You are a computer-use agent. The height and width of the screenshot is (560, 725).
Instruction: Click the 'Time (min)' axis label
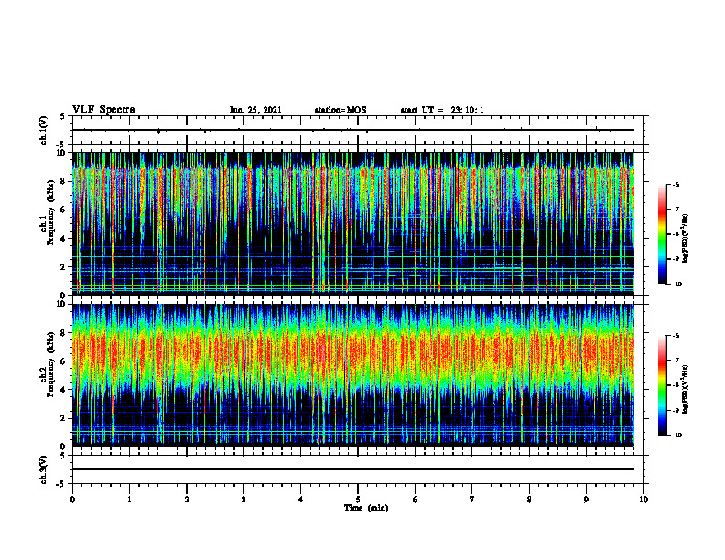click(366, 508)
